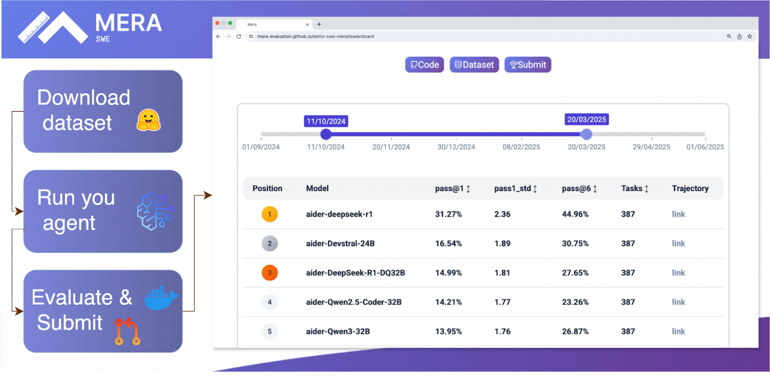Click the 30/12/2024 date tick label
This screenshot has height=382, width=770.
coord(456,147)
